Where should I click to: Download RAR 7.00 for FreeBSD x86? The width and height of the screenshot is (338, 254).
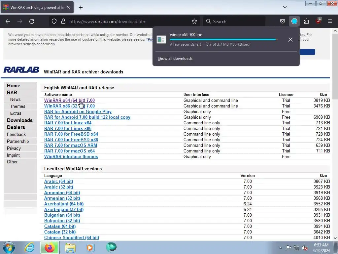[71, 140]
